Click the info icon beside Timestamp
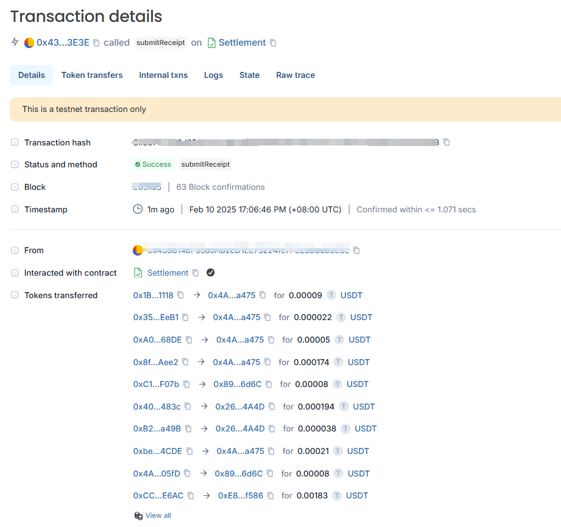The height and width of the screenshot is (527, 561). [15, 209]
